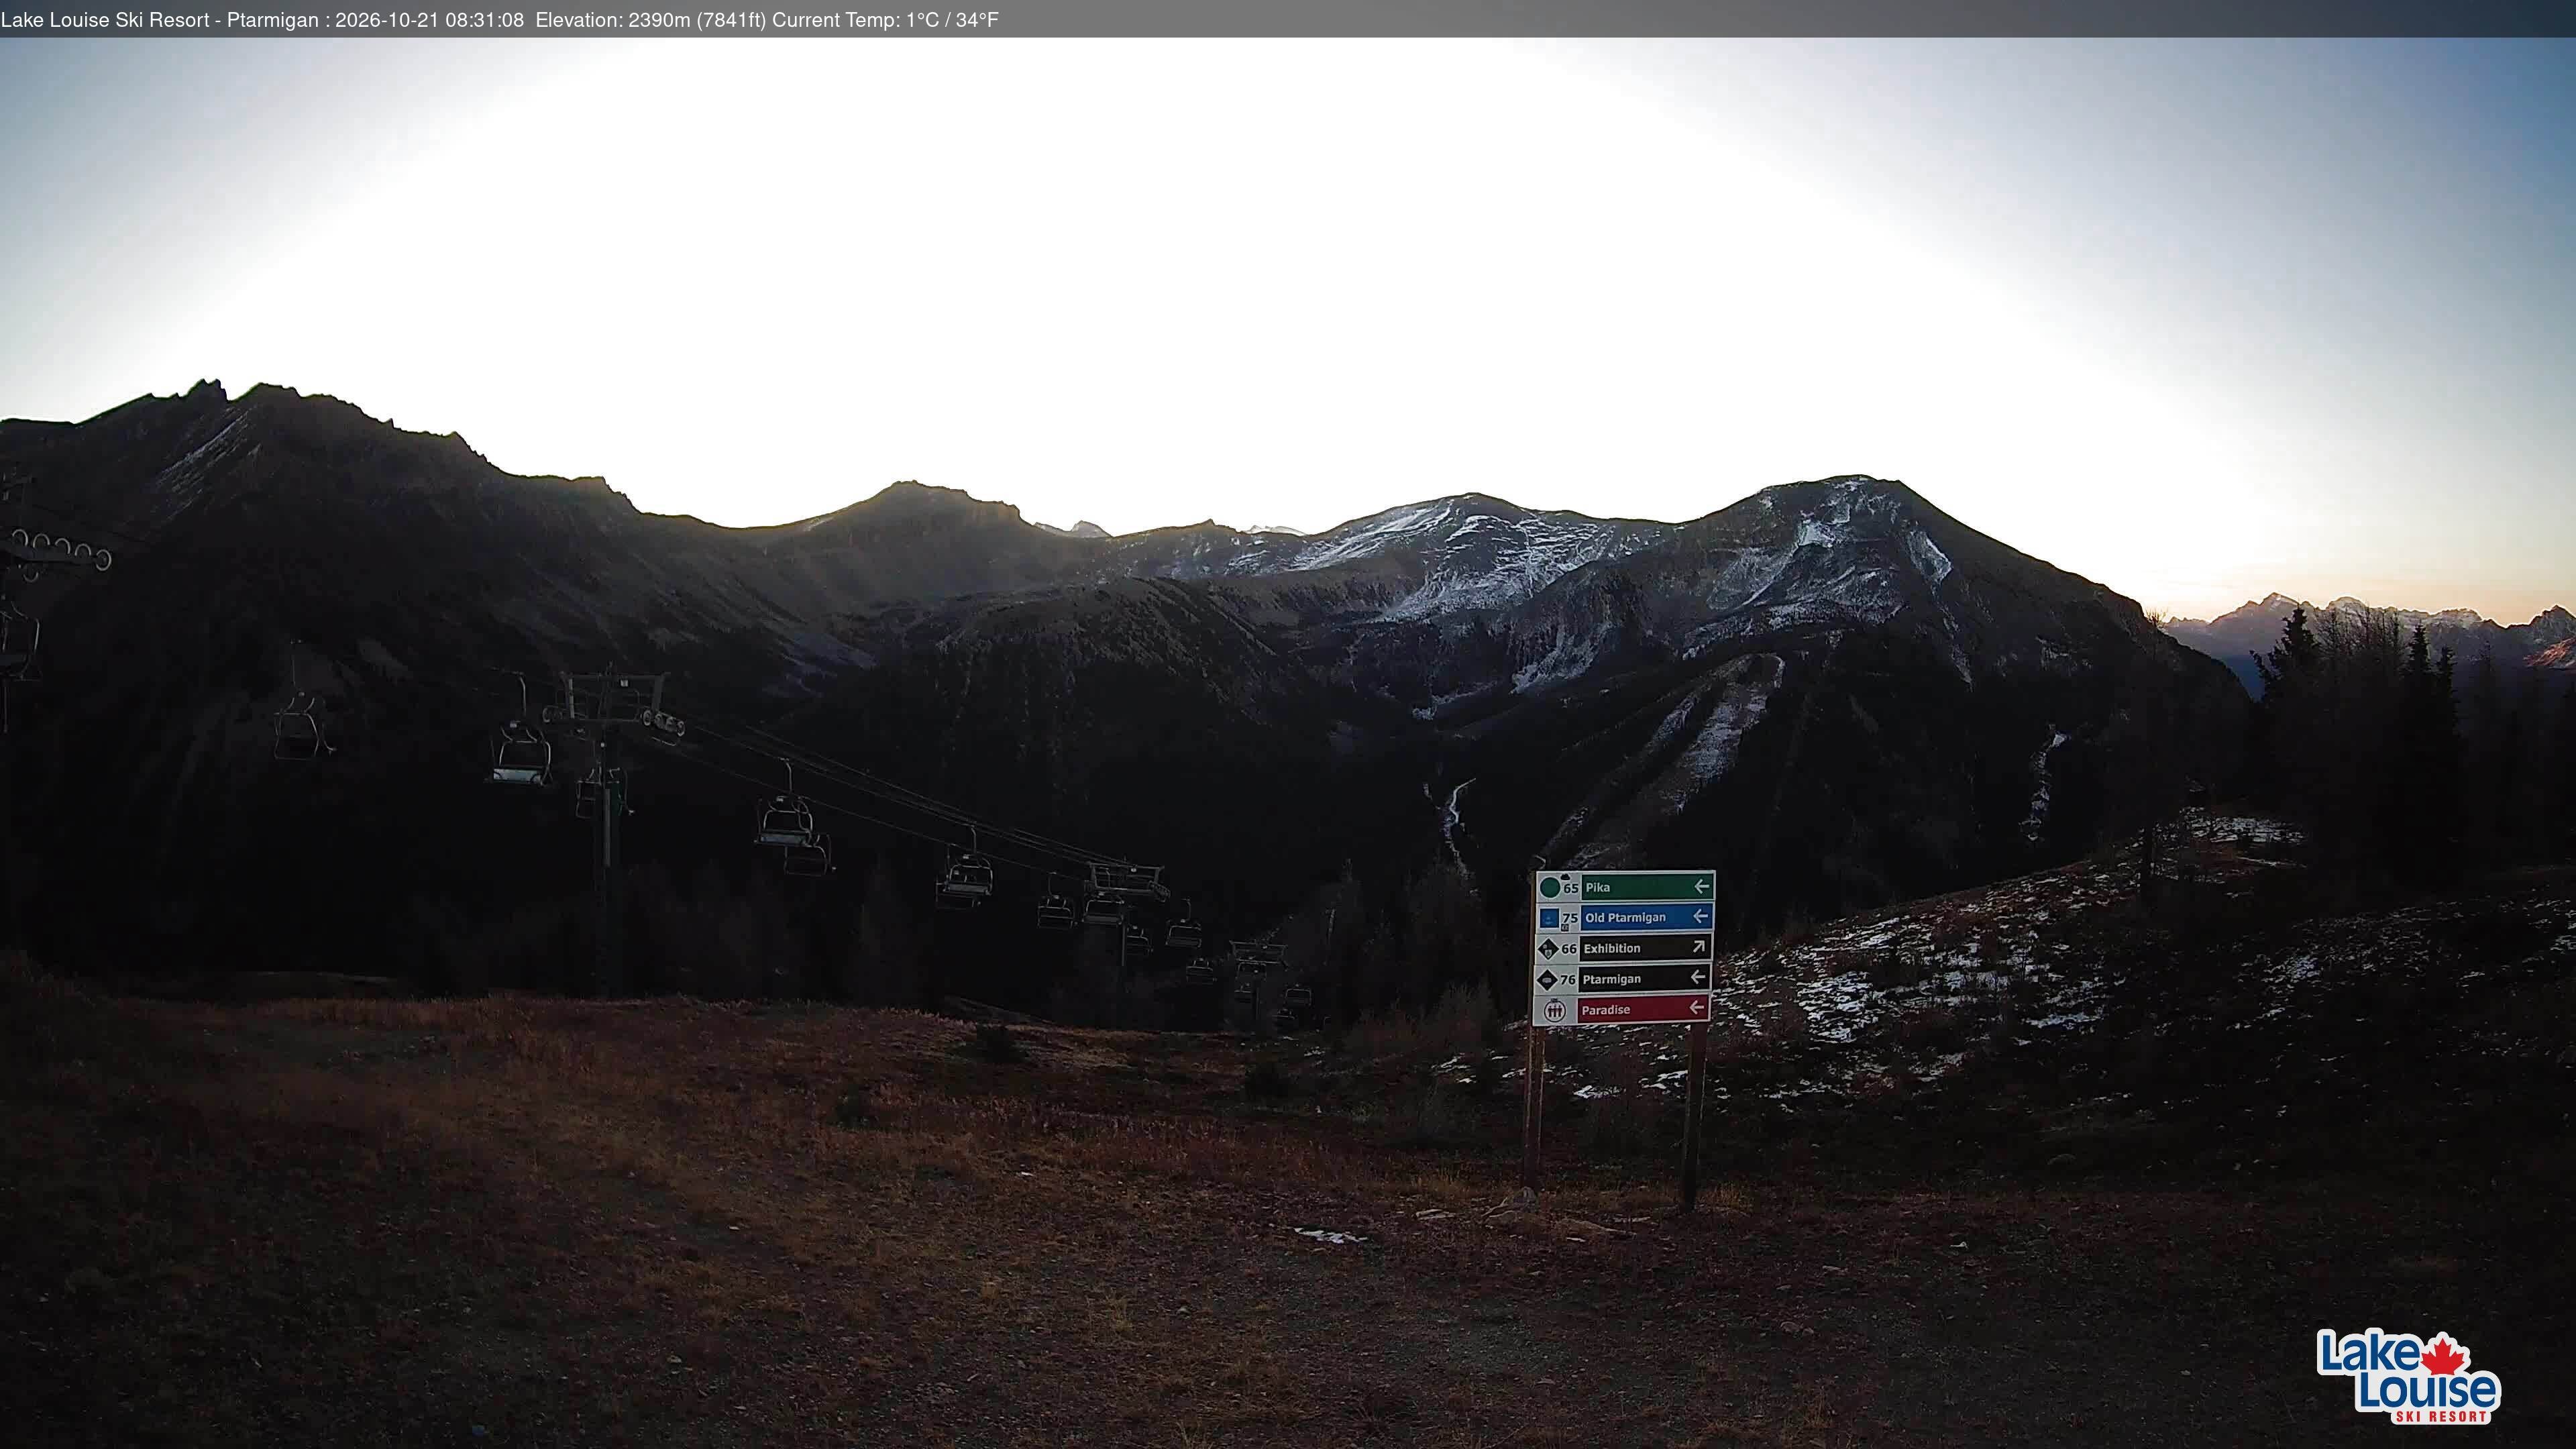Viewport: 2576px width, 1449px height.
Task: Click the chairlift icon beside Paradise
Action: 1555,1010
